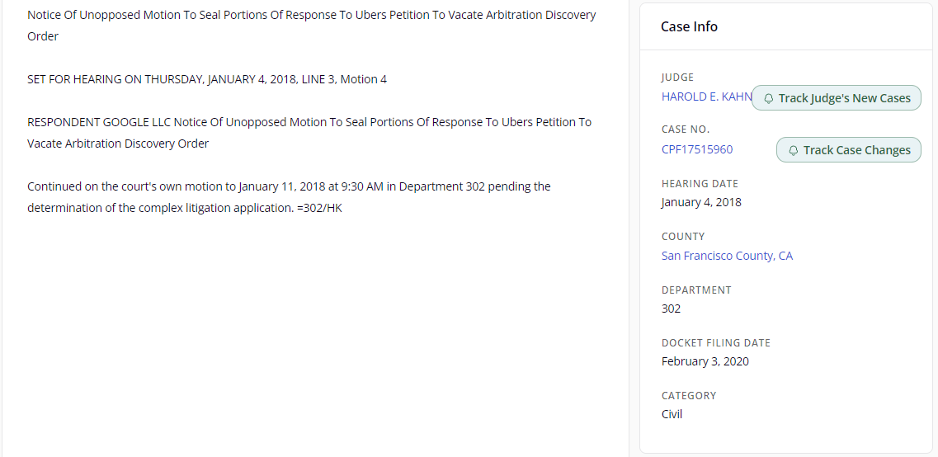Select the hearing date value January 4, 2018
The width and height of the screenshot is (938, 457).
pyautogui.click(x=700, y=202)
